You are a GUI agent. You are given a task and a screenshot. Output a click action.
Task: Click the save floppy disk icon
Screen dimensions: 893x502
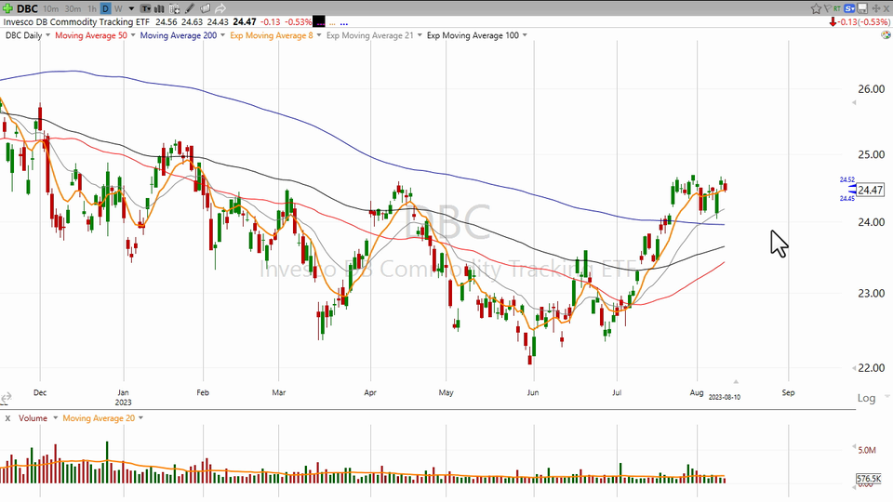coord(863,8)
